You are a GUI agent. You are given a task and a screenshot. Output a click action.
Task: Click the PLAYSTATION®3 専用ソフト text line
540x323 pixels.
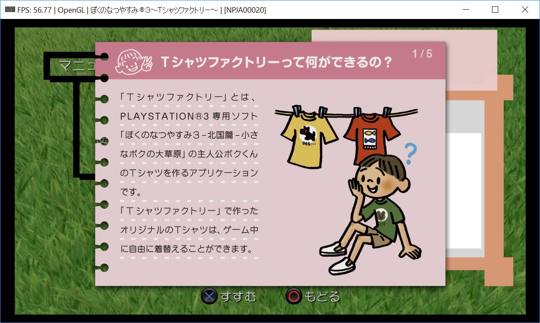pos(189,116)
